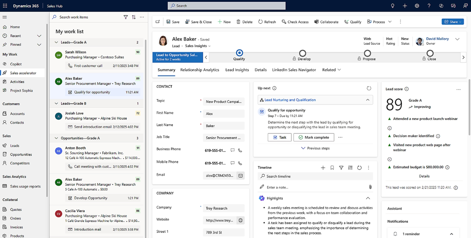This screenshot has height=238, width=471.
Task: Switch to Relationship Analytics tab
Action: tap(200, 70)
